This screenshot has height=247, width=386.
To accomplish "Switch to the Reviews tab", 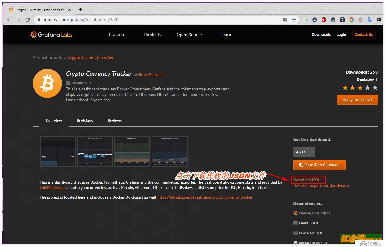I will click(x=115, y=120).
